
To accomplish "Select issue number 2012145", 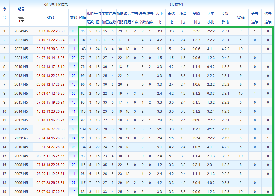I will coord(21,129).
